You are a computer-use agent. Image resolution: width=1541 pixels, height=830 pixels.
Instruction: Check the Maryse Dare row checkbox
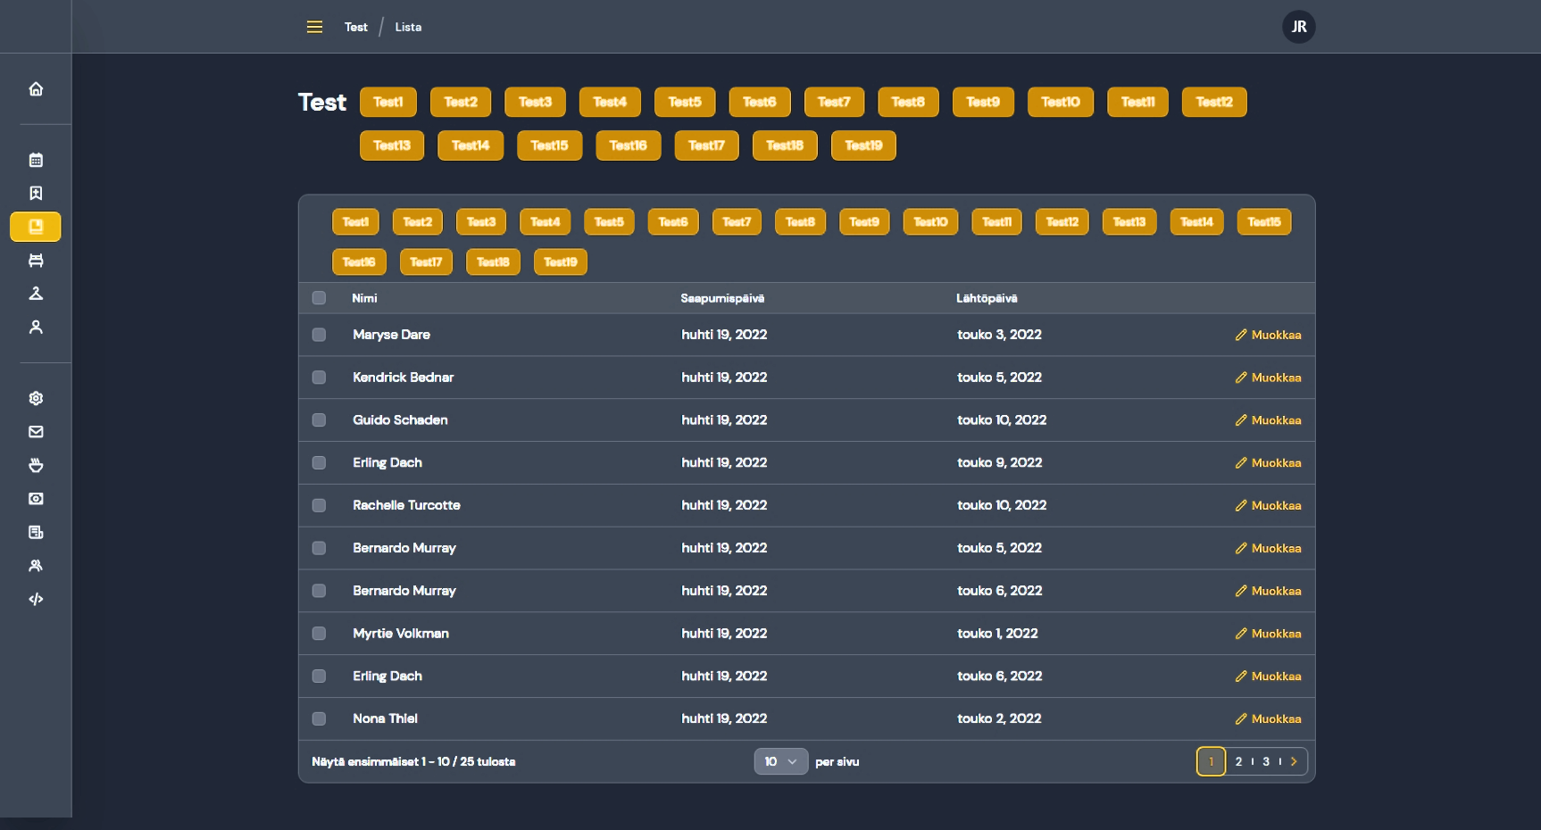pyautogui.click(x=319, y=335)
